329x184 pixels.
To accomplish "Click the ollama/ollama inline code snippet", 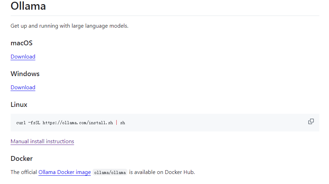I will click(x=110, y=173).
